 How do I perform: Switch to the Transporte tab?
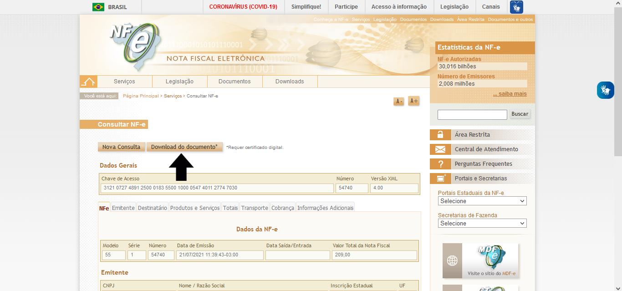coord(255,208)
